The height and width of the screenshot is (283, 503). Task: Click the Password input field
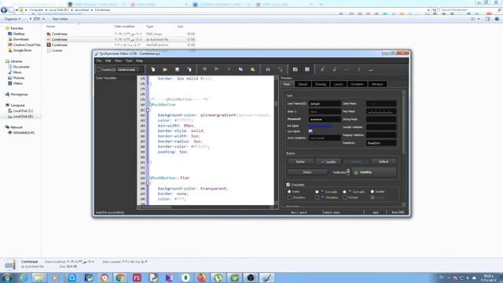pyautogui.click(x=325, y=119)
